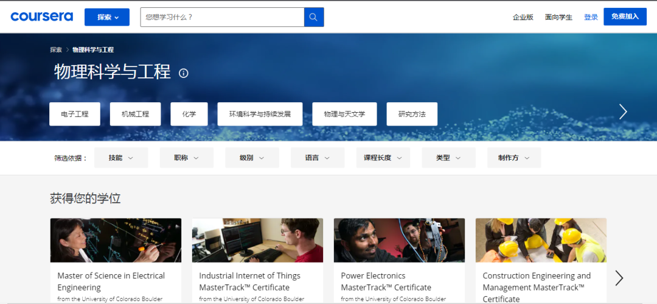The width and height of the screenshot is (657, 304).
Task: Click the Master of Science in Electrical Engineering title
Action: click(x=111, y=281)
